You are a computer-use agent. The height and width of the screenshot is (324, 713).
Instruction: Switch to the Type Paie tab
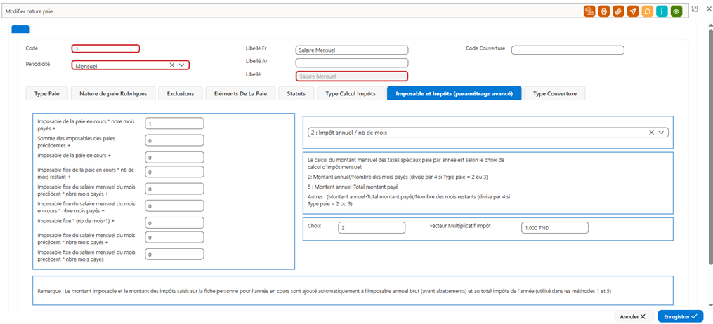pos(47,93)
